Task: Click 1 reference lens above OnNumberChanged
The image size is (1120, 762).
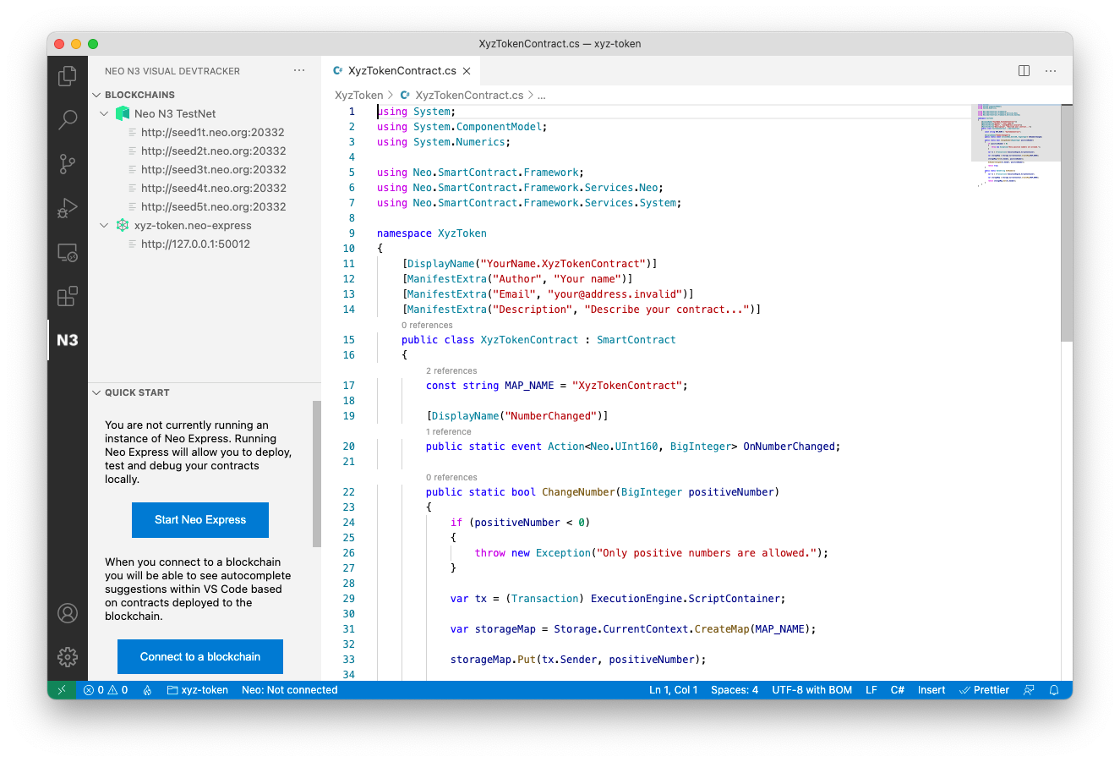Action: click(449, 431)
